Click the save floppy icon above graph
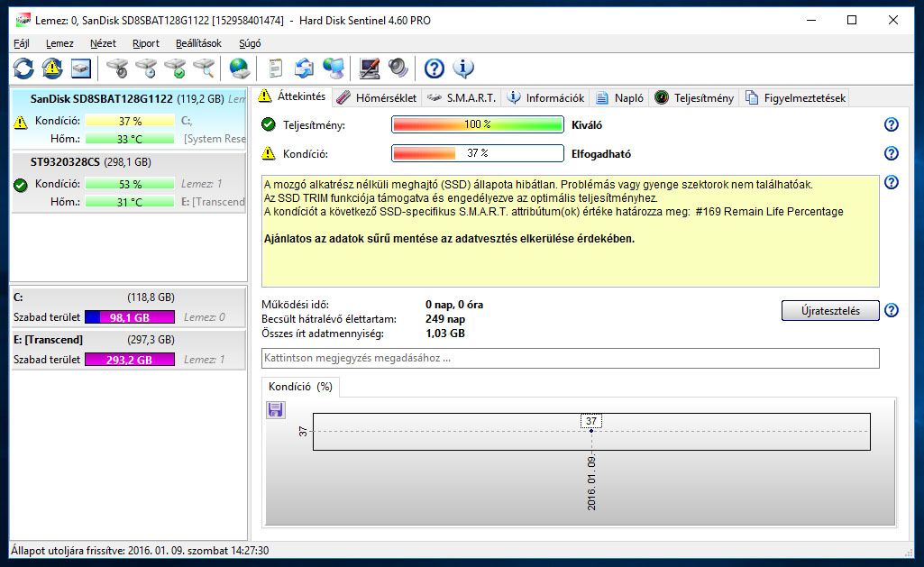Viewport: 924px width, 567px height. coord(275,409)
